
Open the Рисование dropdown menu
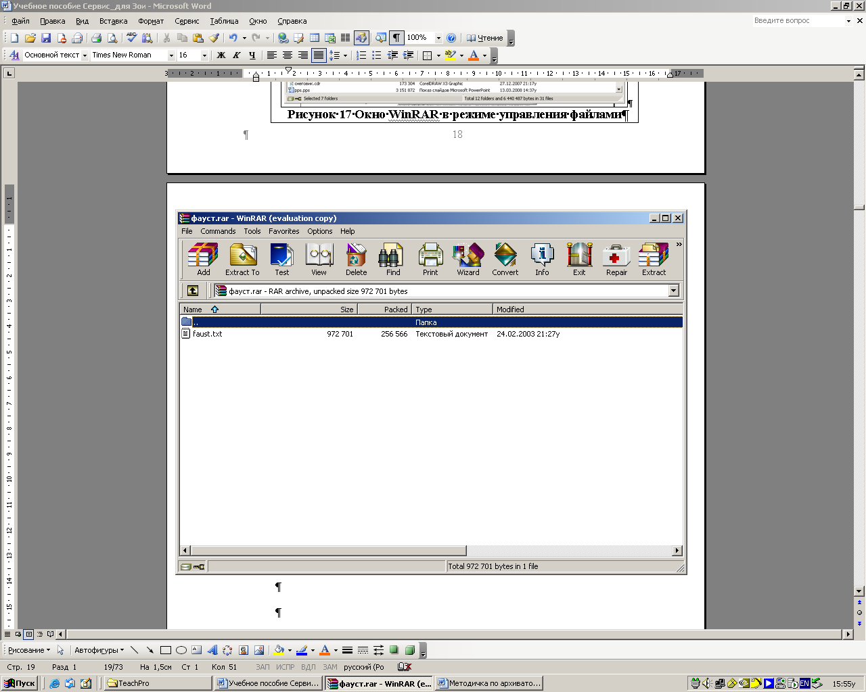pyautogui.click(x=29, y=650)
